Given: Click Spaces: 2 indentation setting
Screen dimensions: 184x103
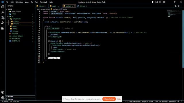Looking at the screenshot, I should [x=145, y=102].
